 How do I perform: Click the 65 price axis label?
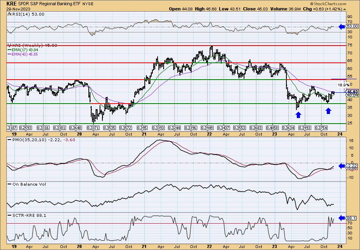(350, 61)
